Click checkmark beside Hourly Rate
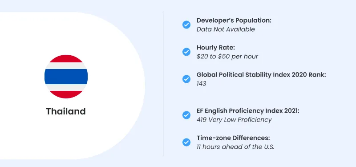 (186, 52)
